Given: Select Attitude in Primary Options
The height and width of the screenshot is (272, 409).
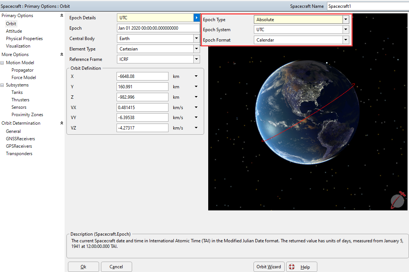Looking at the screenshot, I should pyautogui.click(x=14, y=31).
